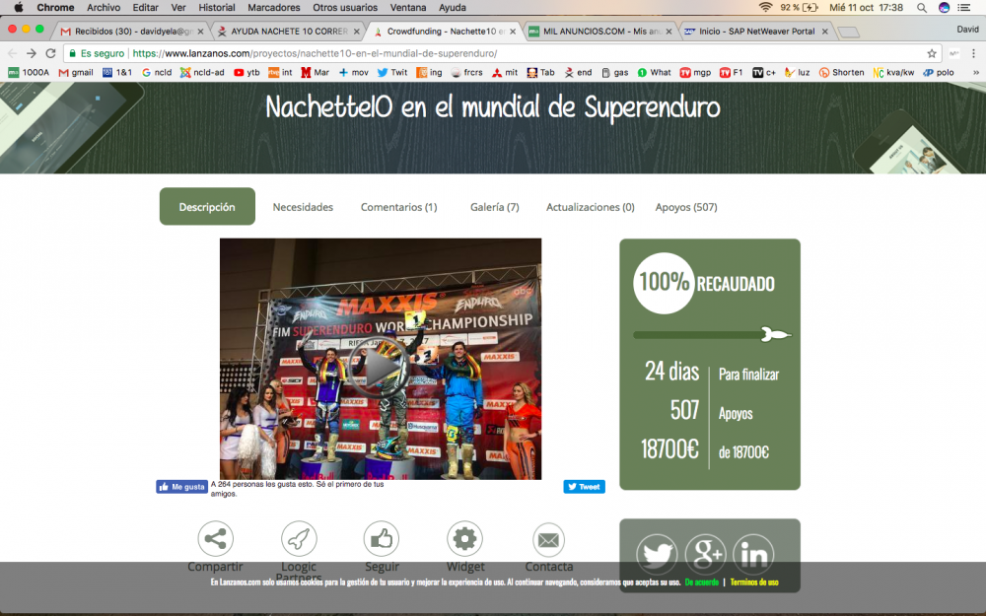The height and width of the screenshot is (616, 986).
Task: Open the gas bookmark
Action: 615,72
